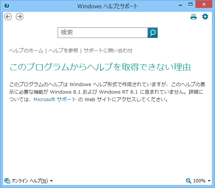Follow the Microsoft サポート hyperlink
This screenshot has height=188, width=215.
tap(55, 99)
